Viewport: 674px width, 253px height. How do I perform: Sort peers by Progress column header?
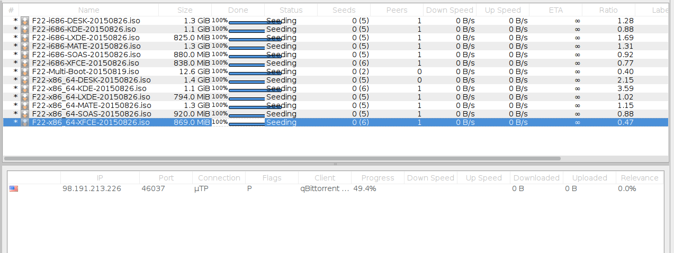378,178
